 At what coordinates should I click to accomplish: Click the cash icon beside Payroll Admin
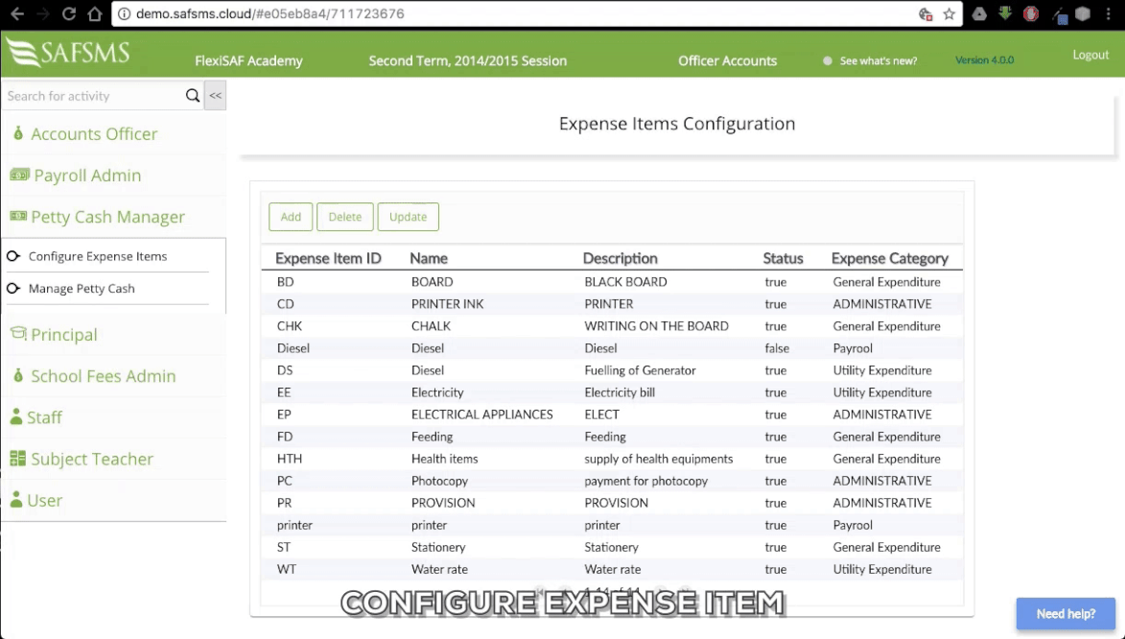coord(19,176)
